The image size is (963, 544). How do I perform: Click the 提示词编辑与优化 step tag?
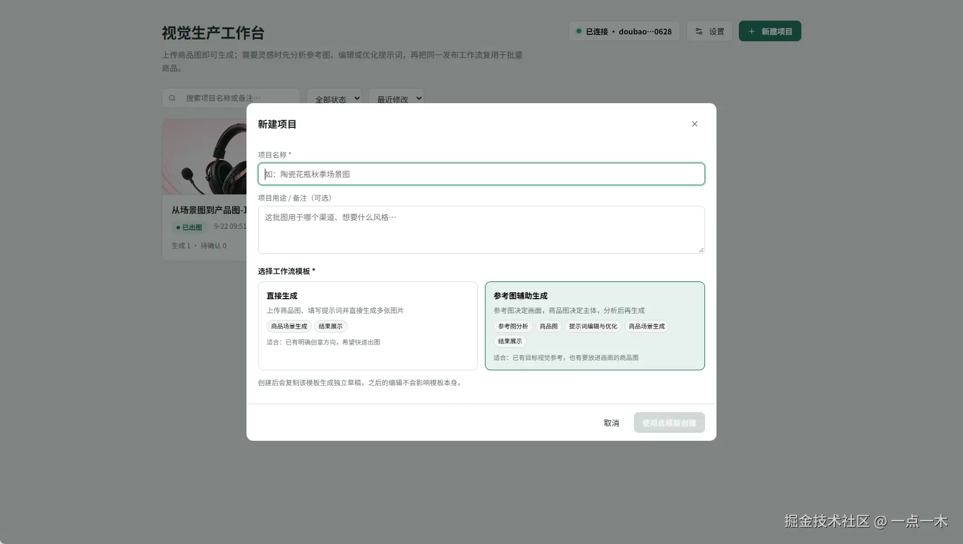593,327
